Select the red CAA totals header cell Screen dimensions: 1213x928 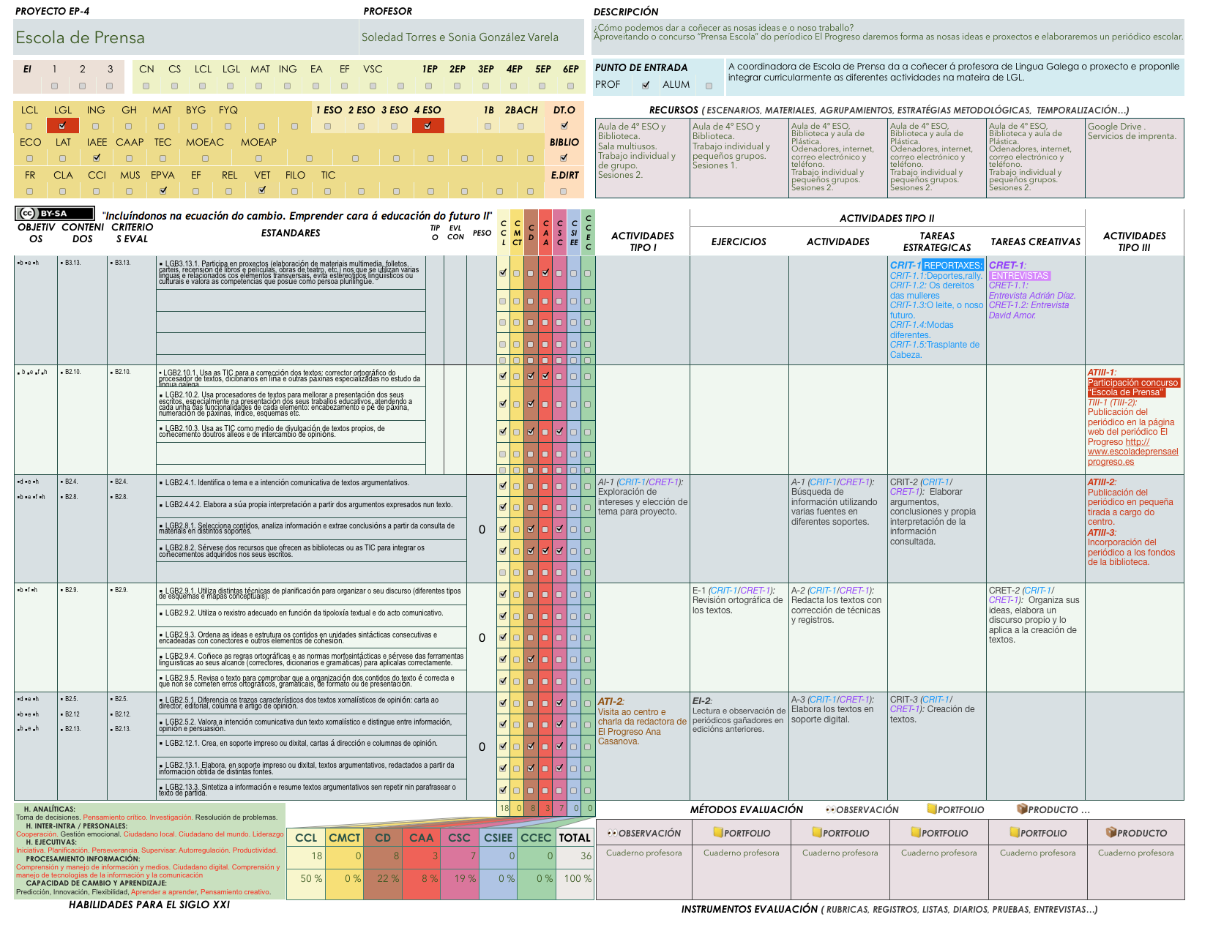point(421,838)
